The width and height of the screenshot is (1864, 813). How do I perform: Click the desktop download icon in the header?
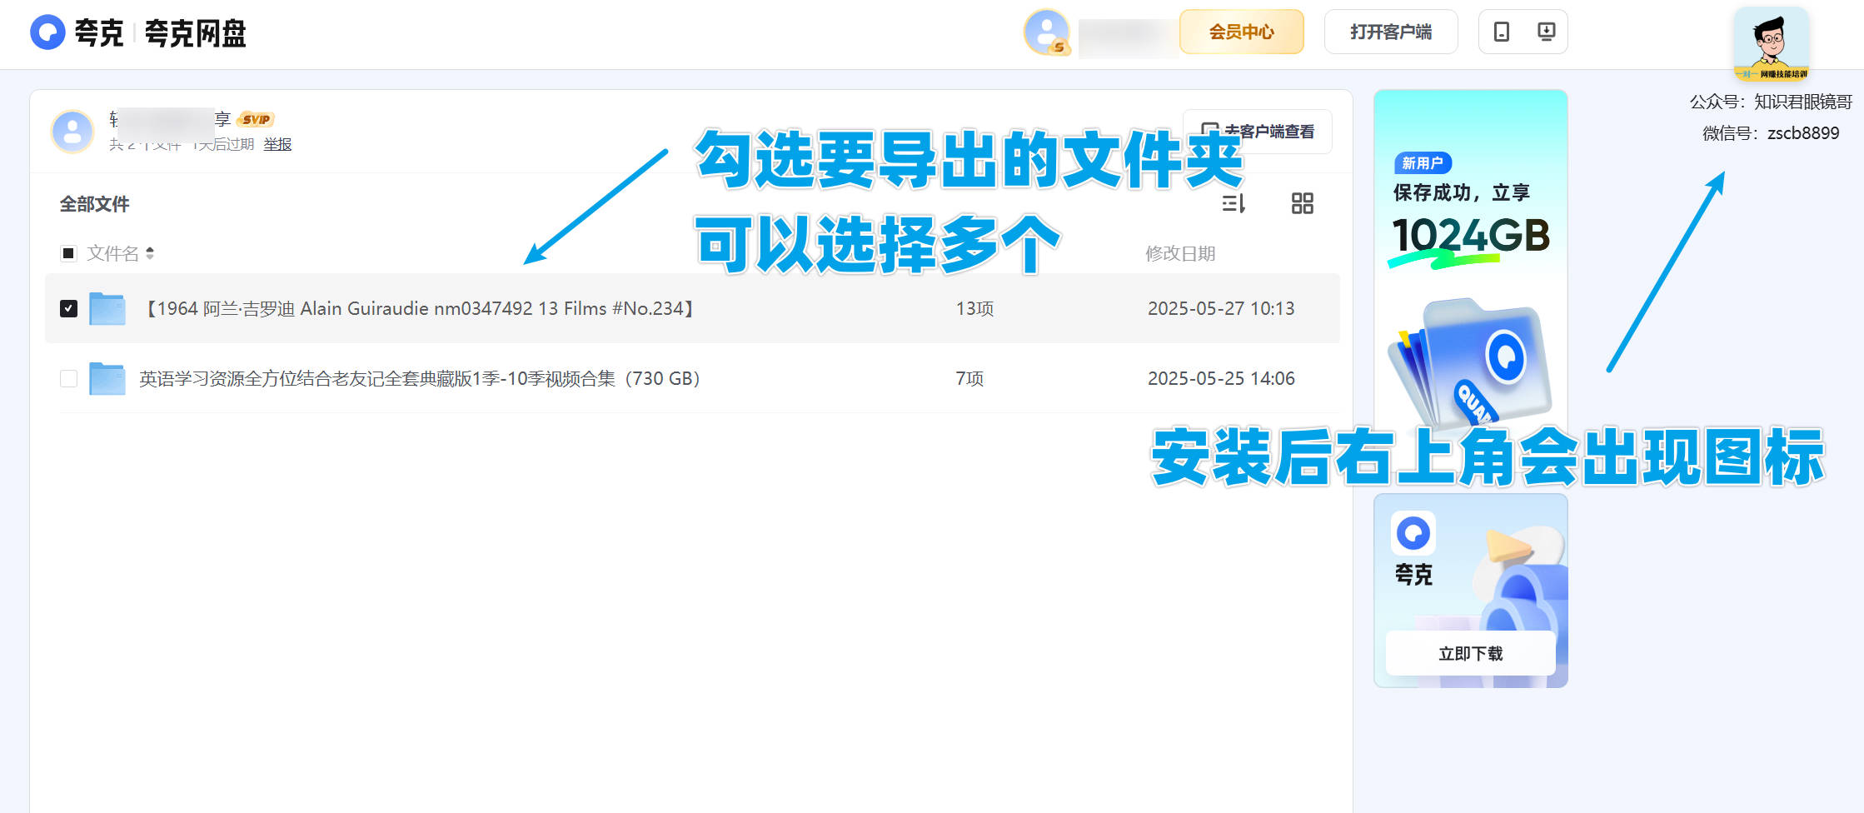pyautogui.click(x=1546, y=32)
